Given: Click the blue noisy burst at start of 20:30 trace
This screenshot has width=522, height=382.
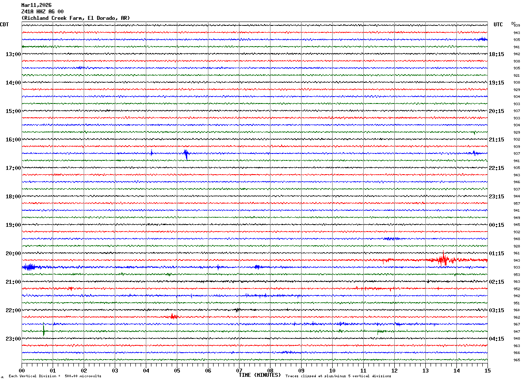Looking at the screenshot, I should 29,267.
